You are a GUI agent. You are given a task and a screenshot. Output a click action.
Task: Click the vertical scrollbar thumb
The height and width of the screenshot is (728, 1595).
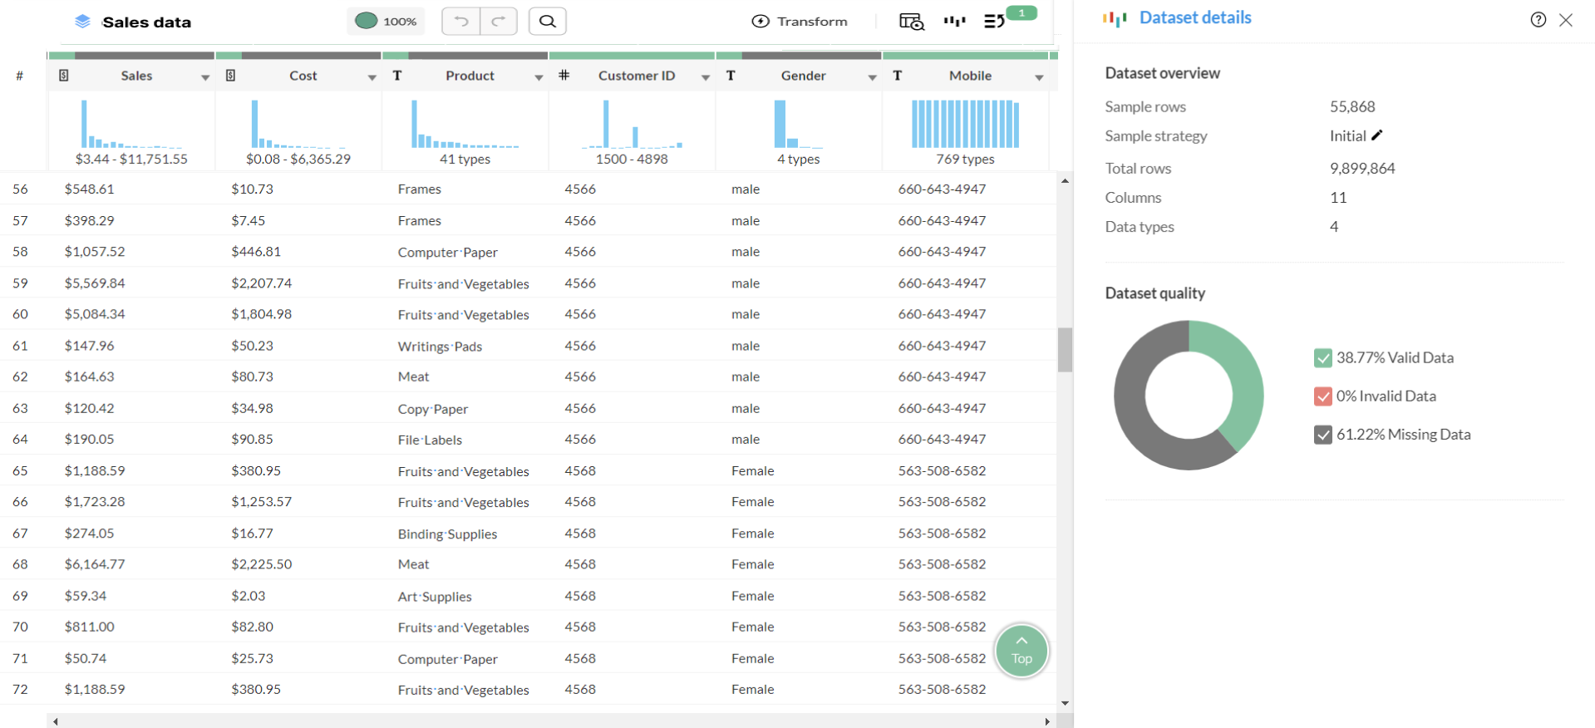tap(1065, 350)
